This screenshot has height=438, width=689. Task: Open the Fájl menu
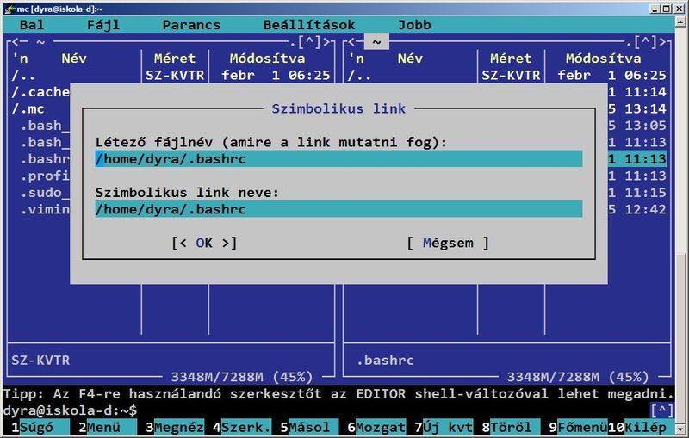(x=103, y=25)
